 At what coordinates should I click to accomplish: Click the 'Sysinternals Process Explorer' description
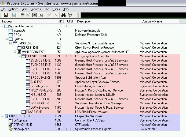(94, 129)
